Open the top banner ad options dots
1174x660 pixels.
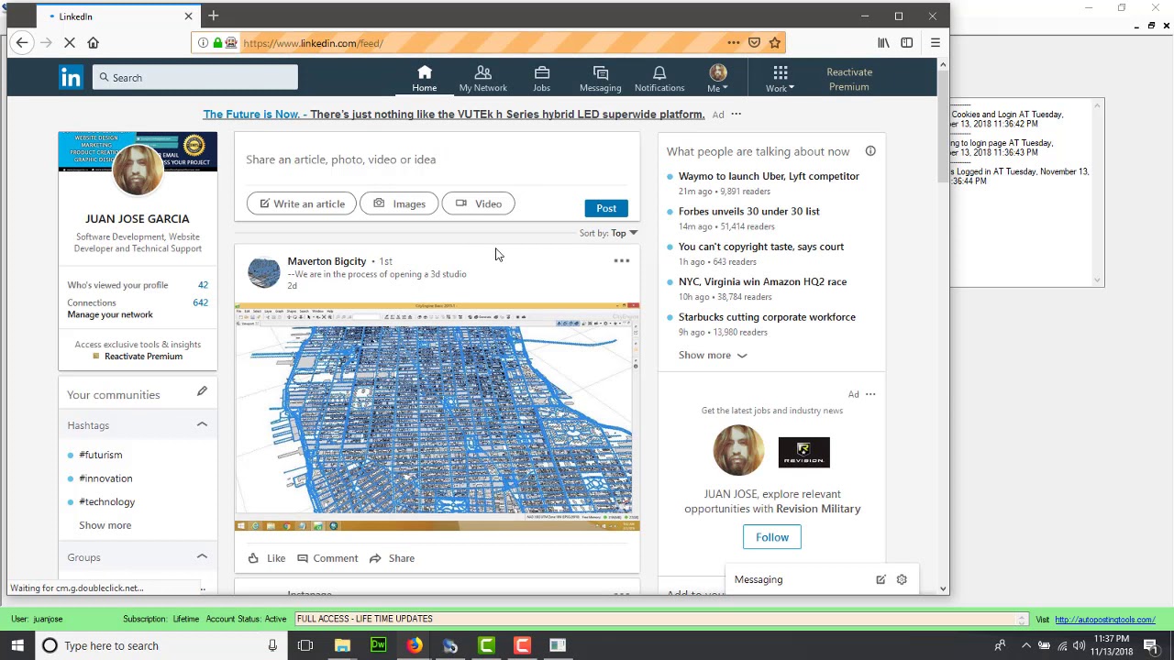click(x=736, y=115)
